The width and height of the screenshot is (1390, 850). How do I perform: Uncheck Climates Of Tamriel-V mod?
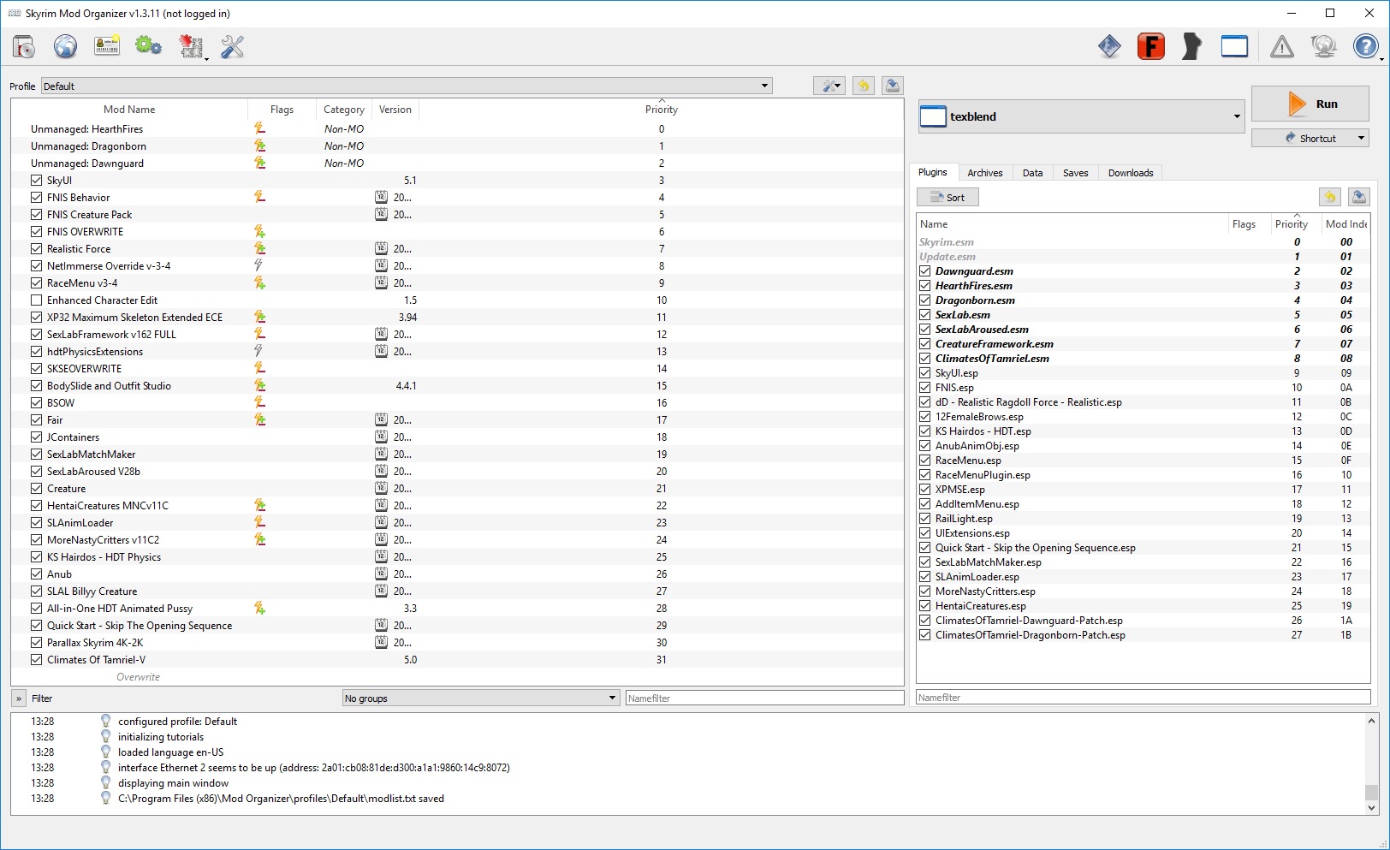(36, 659)
